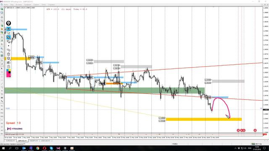This screenshot has height=151, width=269.
Task: Click the clipboard icon on floating palette
Action: click(x=8, y=67)
